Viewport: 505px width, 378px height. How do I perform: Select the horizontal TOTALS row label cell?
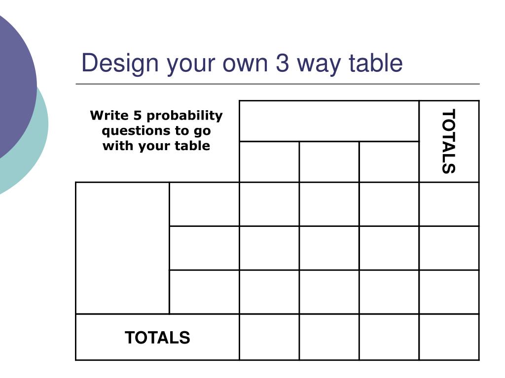(157, 337)
